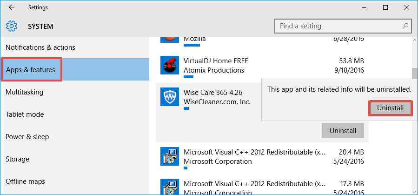Select Apps & features in sidebar

(31, 70)
